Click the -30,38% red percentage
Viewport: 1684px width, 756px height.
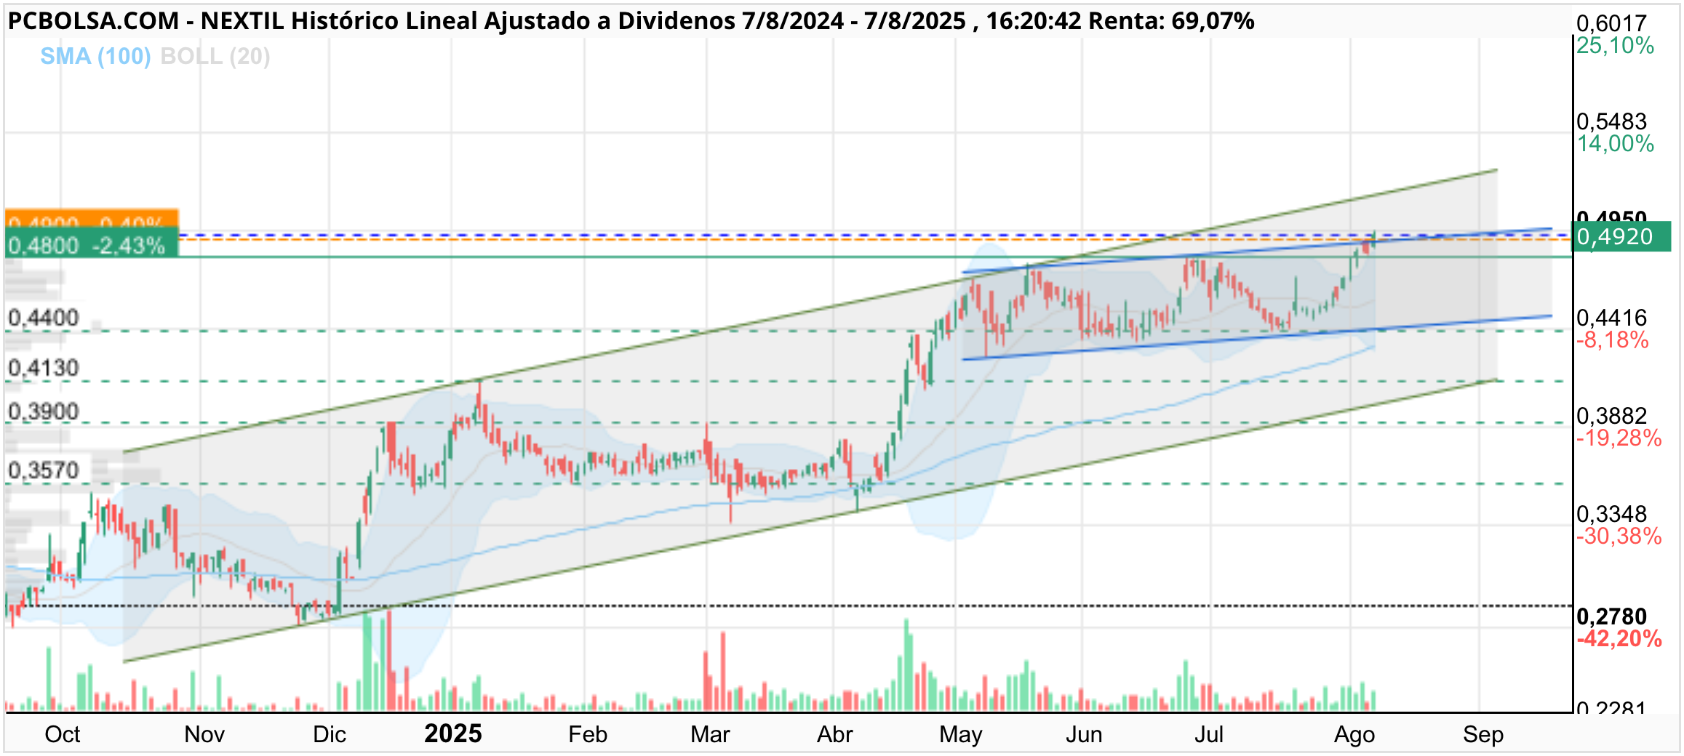click(1619, 536)
